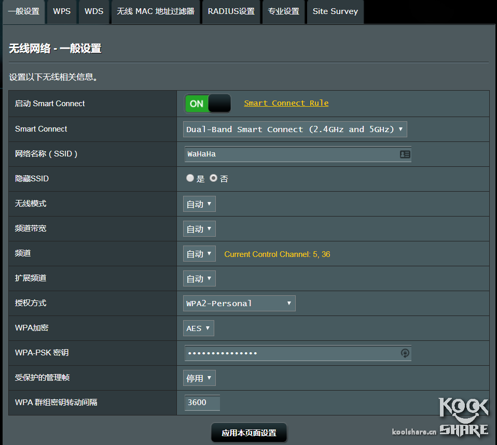The width and height of the screenshot is (497, 445).
Task: Open the AES encryption dropdown
Action: pyautogui.click(x=199, y=328)
